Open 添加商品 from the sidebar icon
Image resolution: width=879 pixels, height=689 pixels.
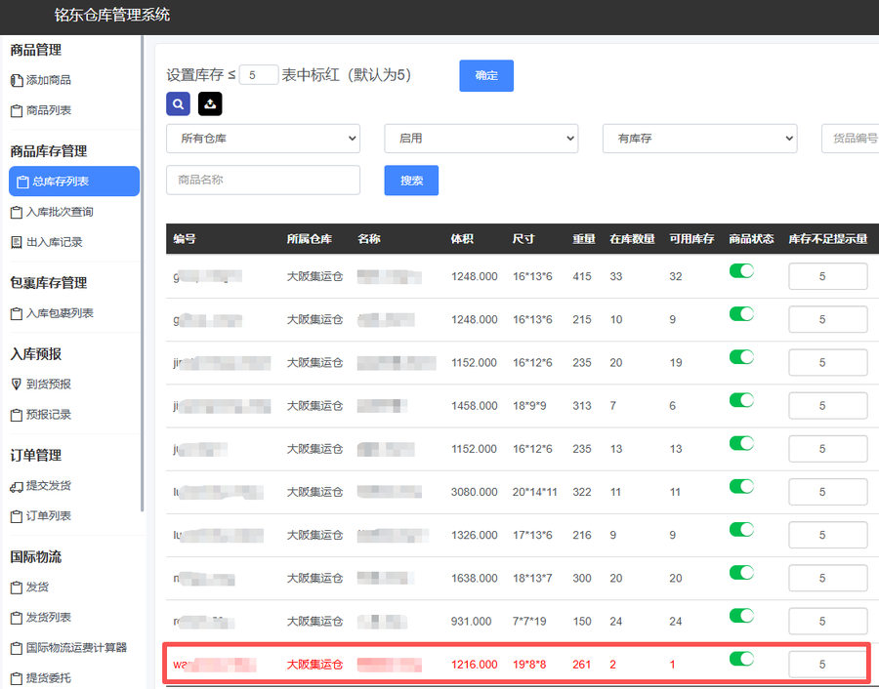coord(17,81)
